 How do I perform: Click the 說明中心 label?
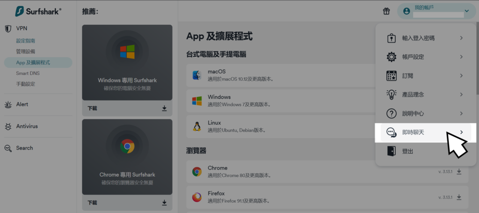click(413, 113)
